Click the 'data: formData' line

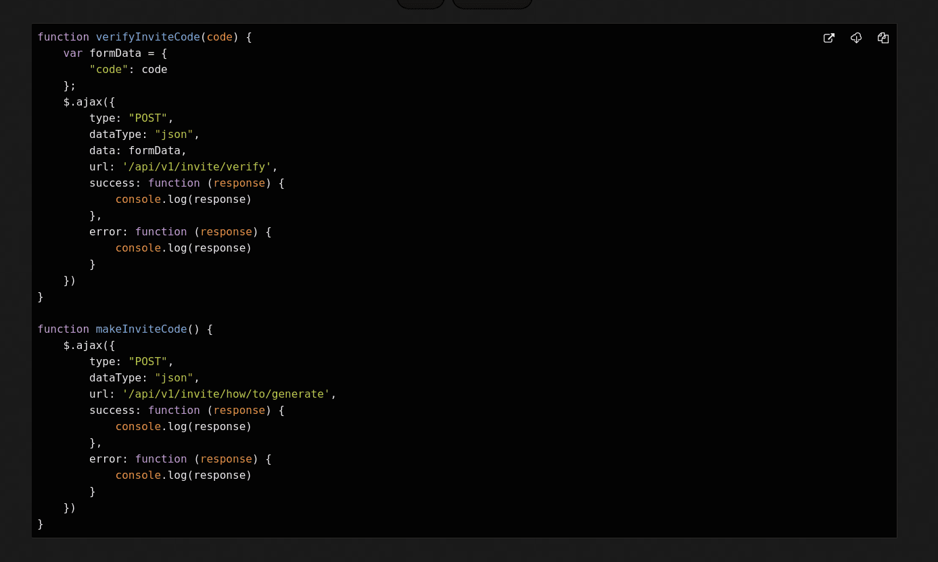[137, 151]
